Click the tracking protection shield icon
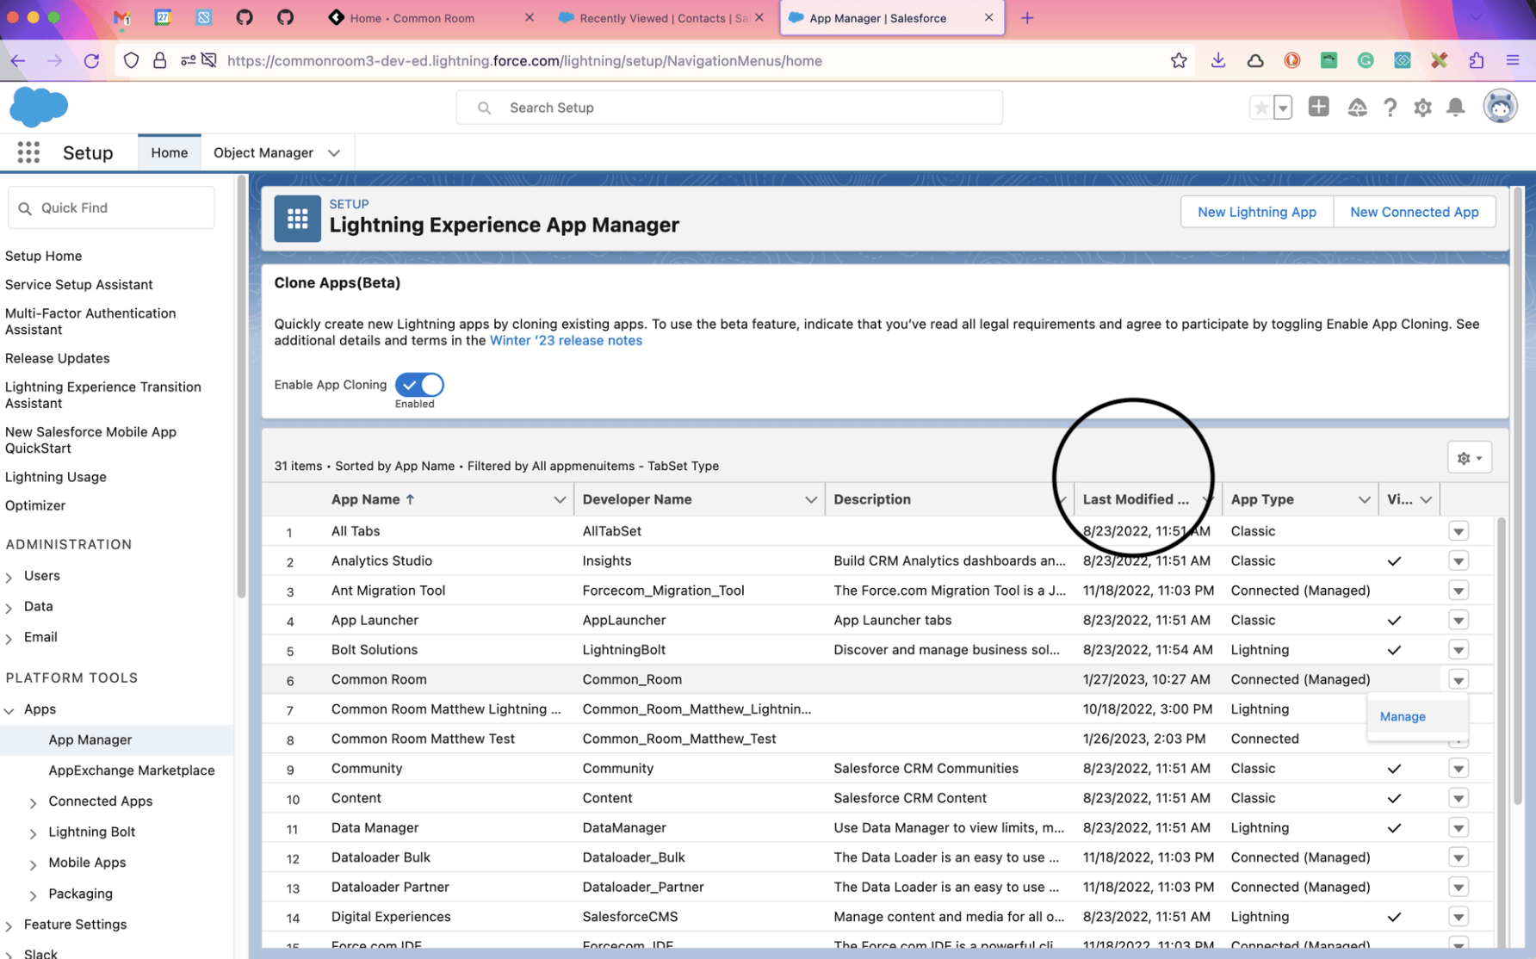1536x959 pixels. point(131,60)
